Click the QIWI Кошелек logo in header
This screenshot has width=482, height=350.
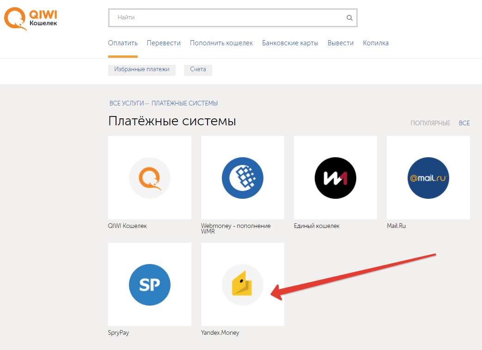tap(31, 19)
